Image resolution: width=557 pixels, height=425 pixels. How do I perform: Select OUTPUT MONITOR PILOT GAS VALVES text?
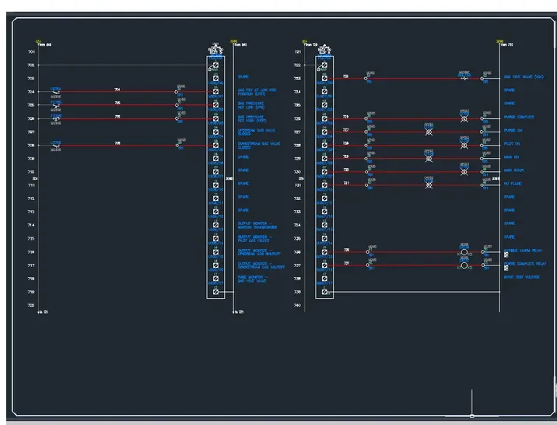coord(254,239)
